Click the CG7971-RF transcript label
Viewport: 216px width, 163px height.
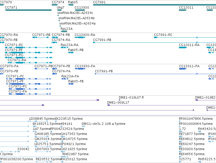coord(14,50)
